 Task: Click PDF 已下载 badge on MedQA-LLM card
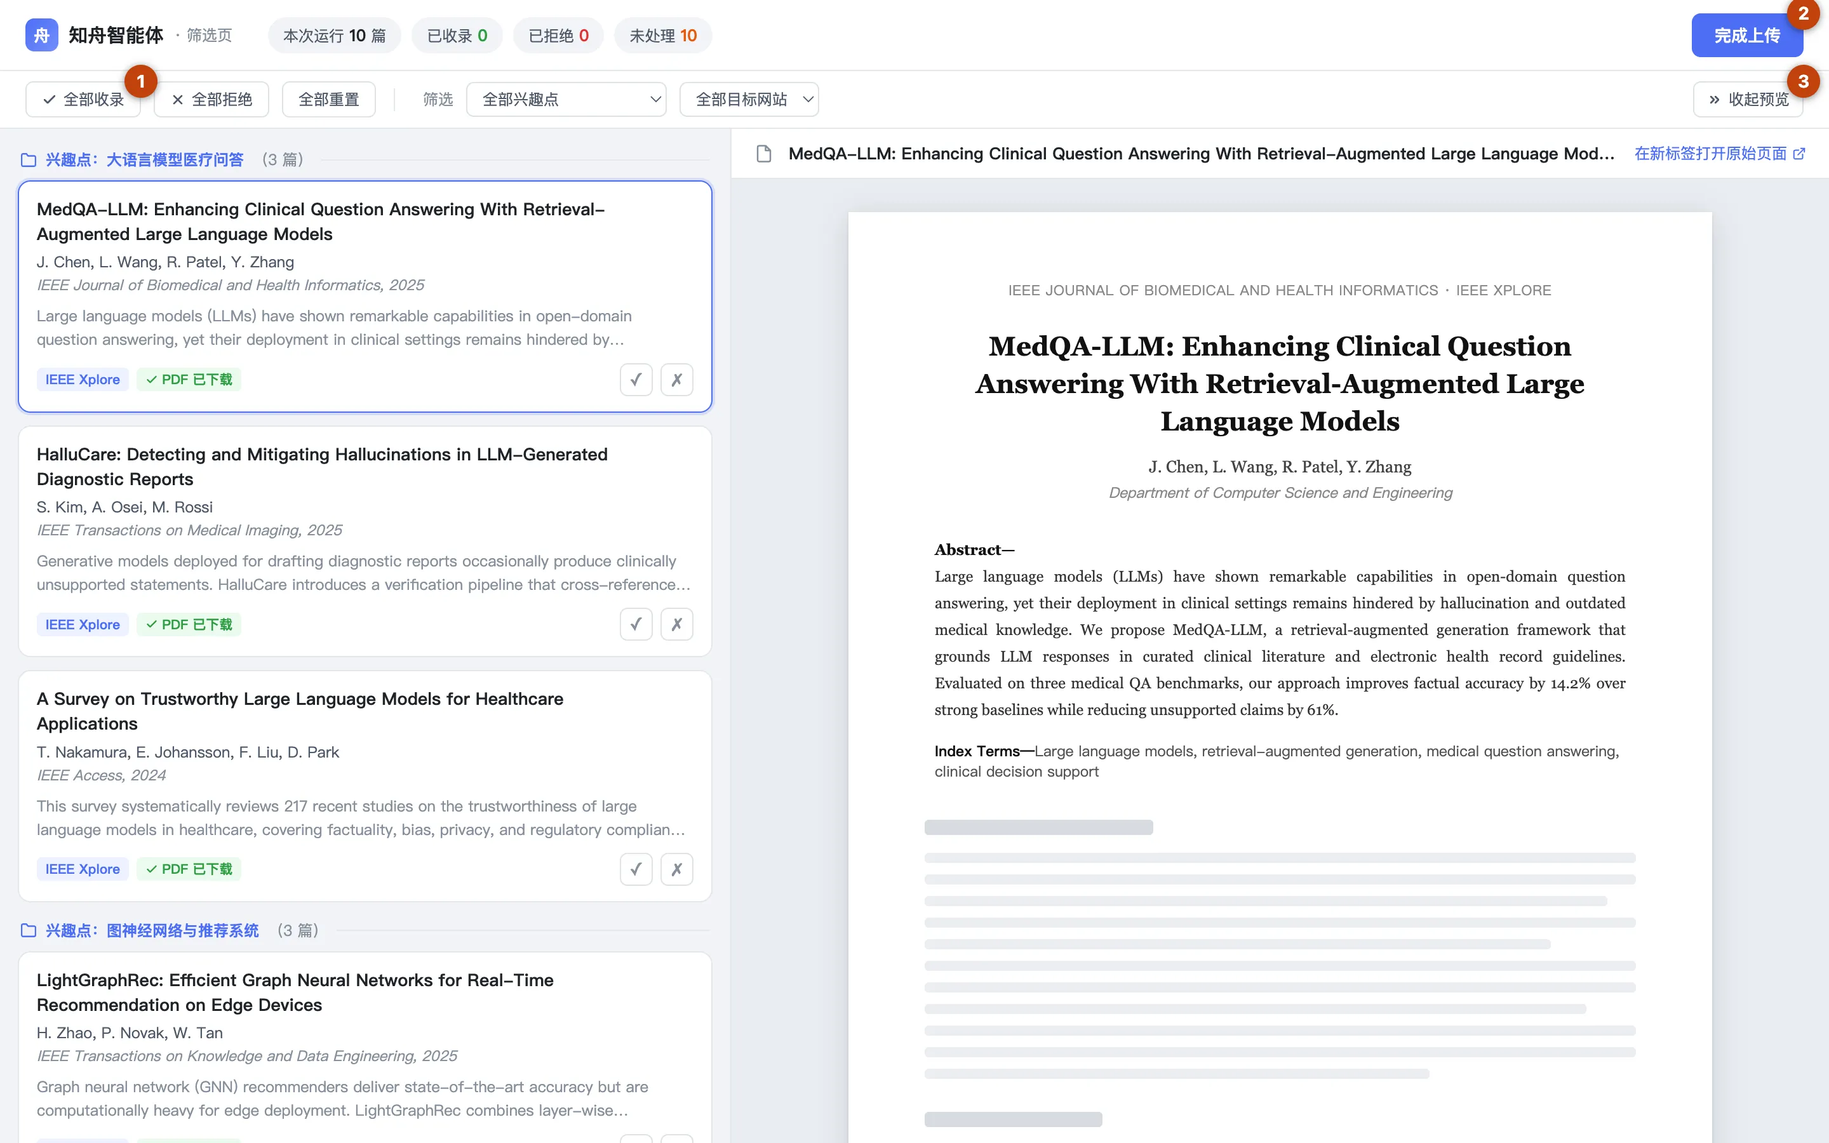189,380
